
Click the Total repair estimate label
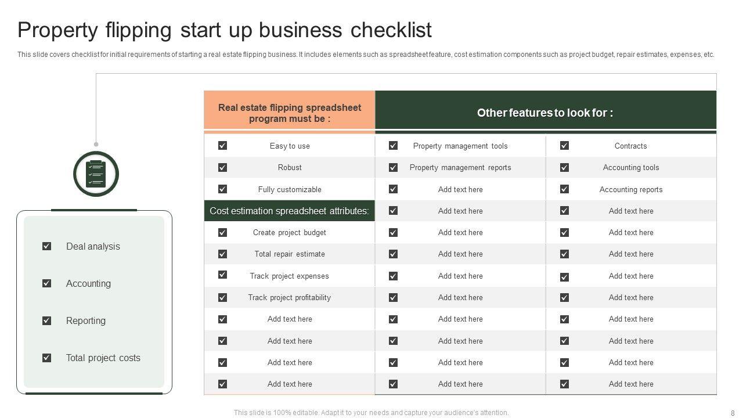[289, 254]
